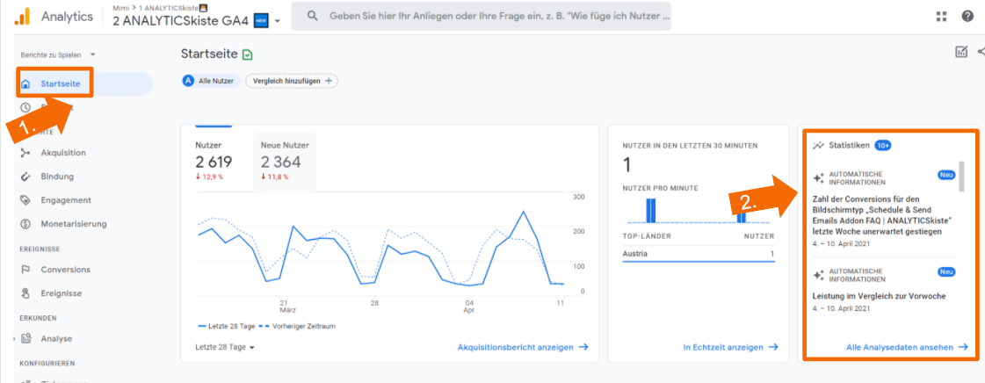Click the Mimi breadcrumb account text

tap(120, 8)
